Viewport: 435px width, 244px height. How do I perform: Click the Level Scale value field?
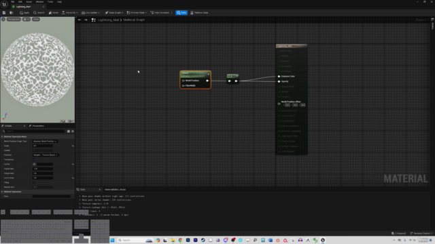click(x=43, y=178)
